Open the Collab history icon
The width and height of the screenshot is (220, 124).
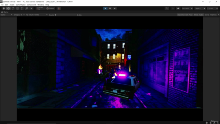pos(173,8)
